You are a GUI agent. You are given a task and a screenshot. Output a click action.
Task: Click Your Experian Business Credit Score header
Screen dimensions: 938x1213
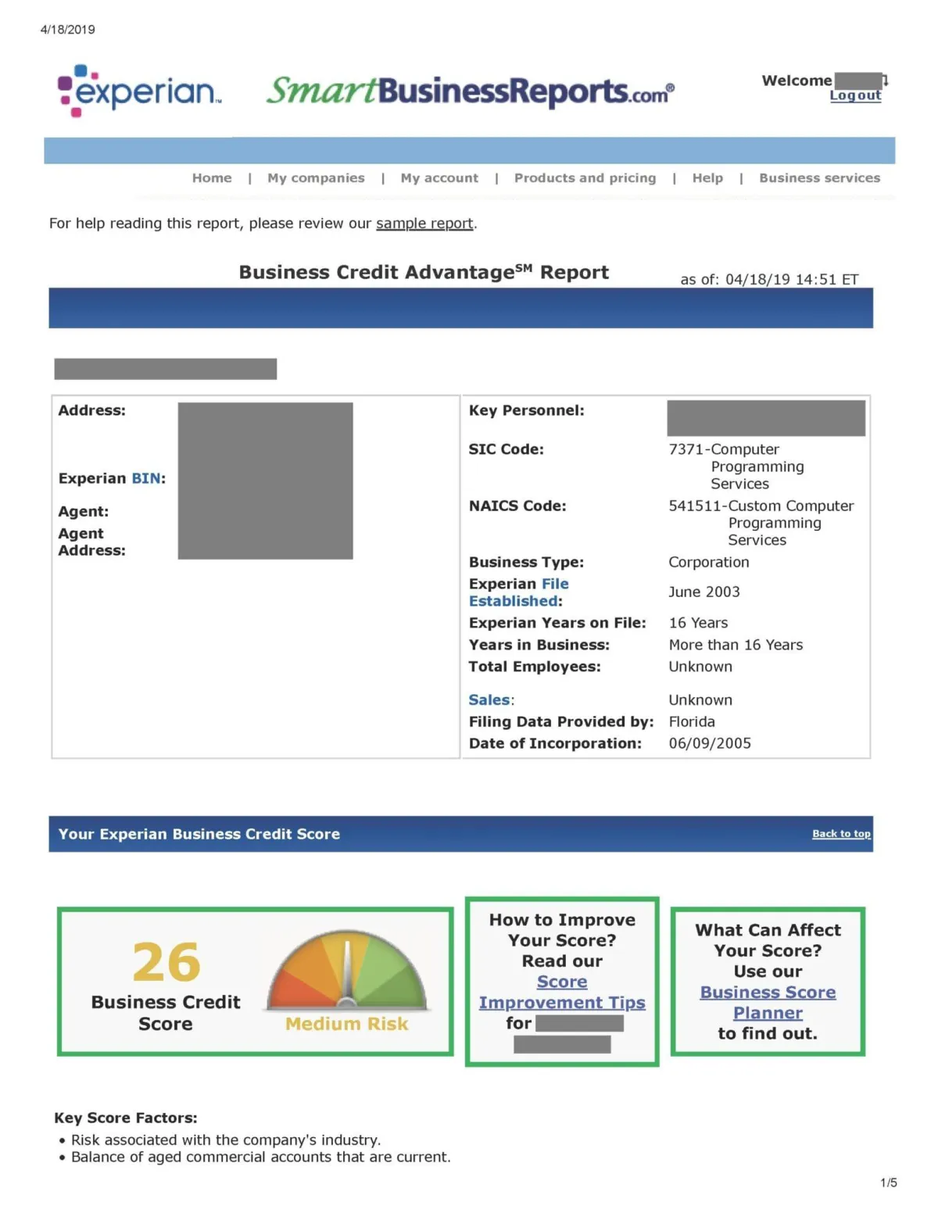click(x=199, y=834)
